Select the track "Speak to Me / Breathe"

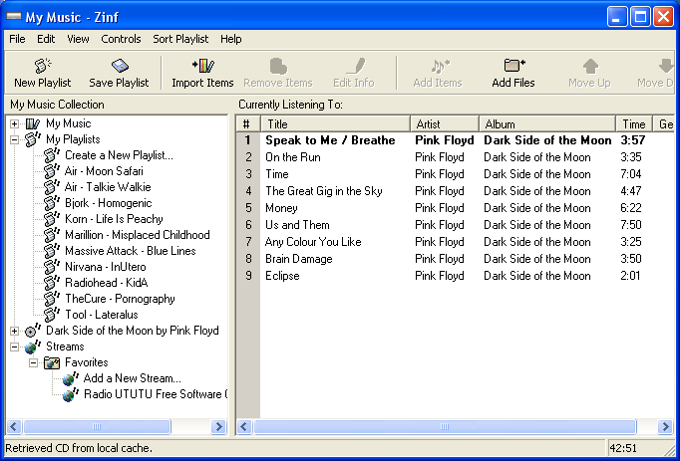click(330, 140)
